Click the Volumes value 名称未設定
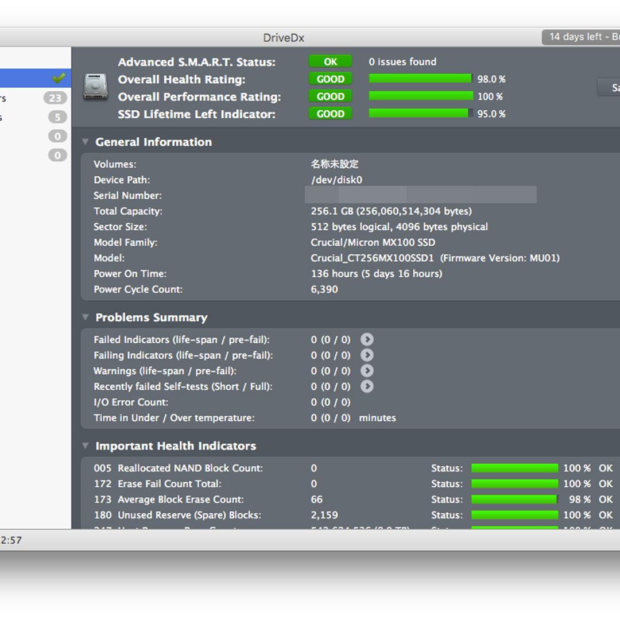This screenshot has height=620, width=620. pyautogui.click(x=335, y=164)
